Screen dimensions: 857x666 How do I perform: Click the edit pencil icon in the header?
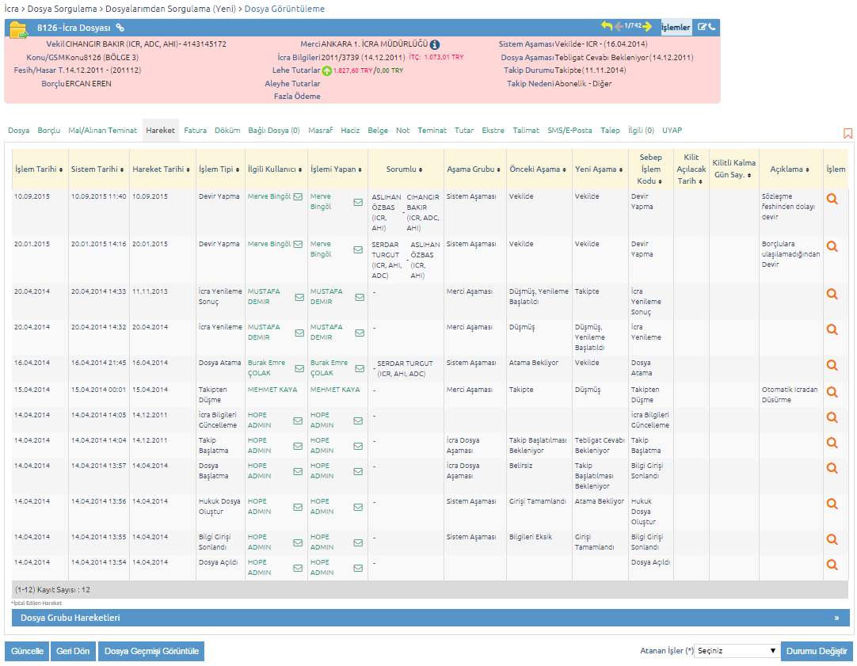(702, 27)
